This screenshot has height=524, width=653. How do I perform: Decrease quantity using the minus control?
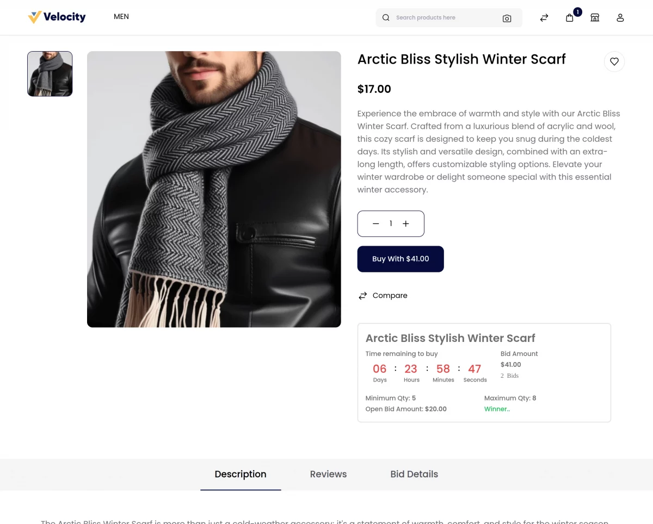[x=375, y=223]
